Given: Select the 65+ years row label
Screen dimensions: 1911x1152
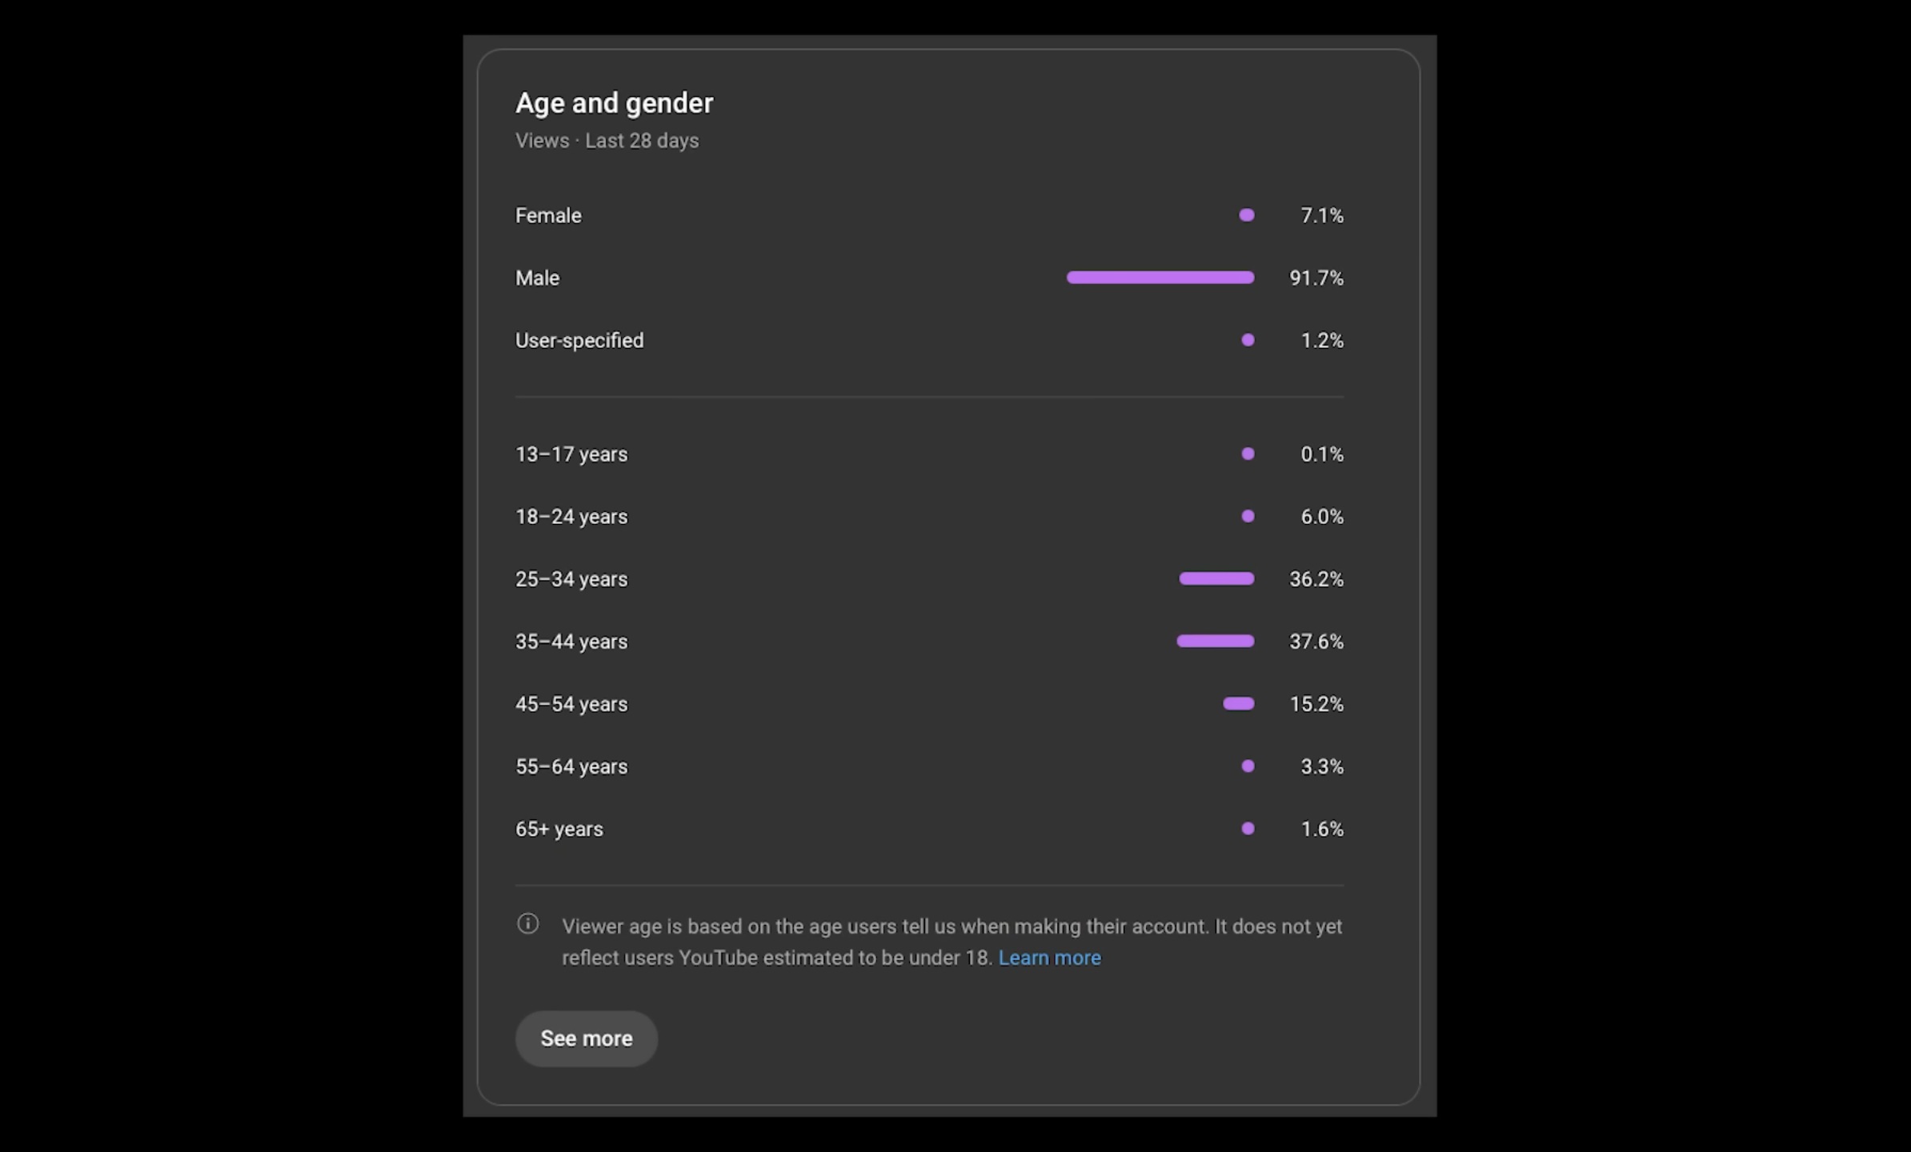Looking at the screenshot, I should tap(559, 829).
